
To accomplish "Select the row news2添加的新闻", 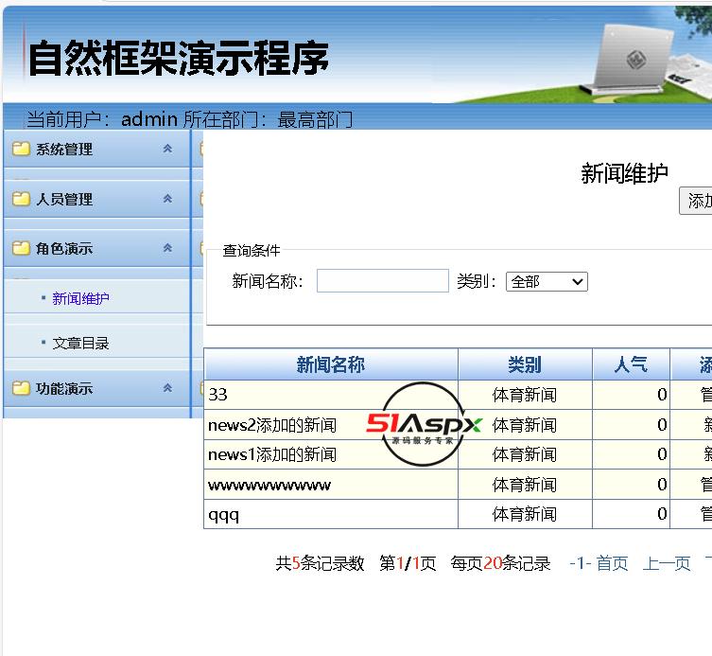I will tap(272, 424).
